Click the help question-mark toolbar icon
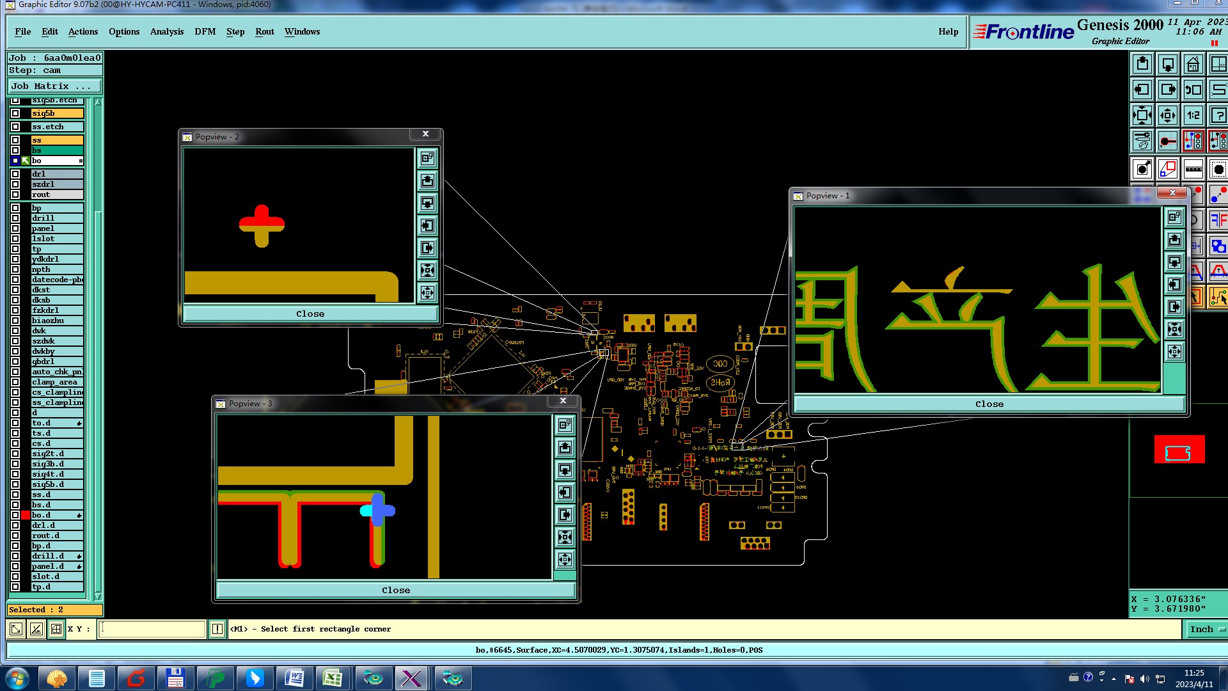Viewport: 1228px width, 691px height. (x=1218, y=116)
